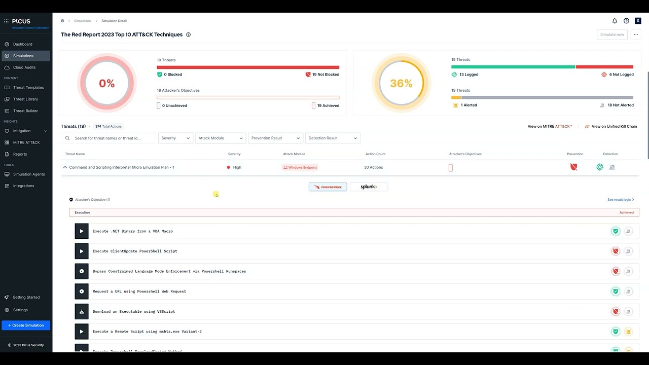Click the 0% prevention score gauge
This screenshot has width=649, height=365.
[x=106, y=83]
